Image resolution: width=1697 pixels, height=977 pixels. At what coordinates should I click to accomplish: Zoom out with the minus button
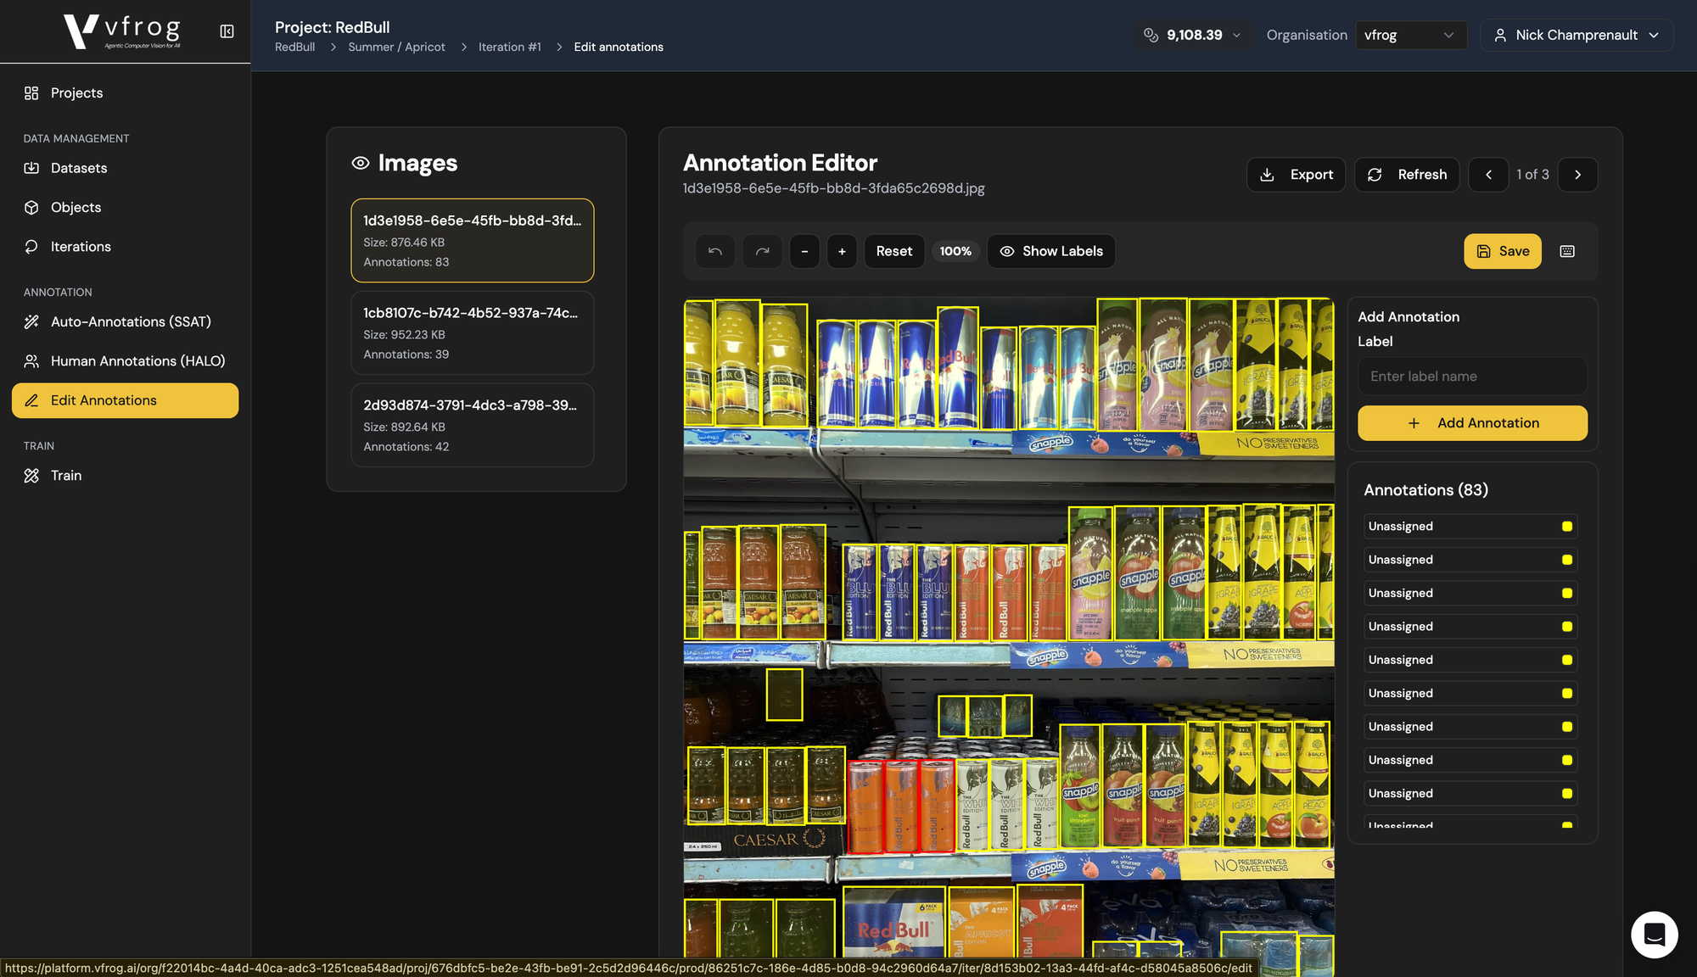[804, 251]
